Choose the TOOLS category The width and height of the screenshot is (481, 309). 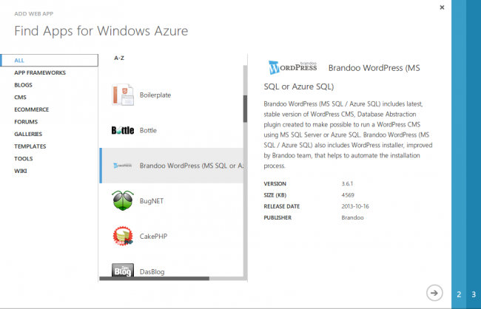(24, 158)
